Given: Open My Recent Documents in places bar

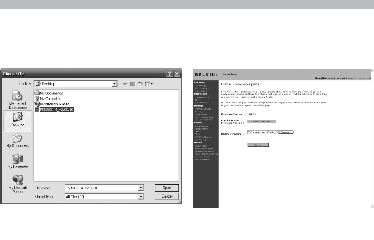Looking at the screenshot, I should 18,100.
